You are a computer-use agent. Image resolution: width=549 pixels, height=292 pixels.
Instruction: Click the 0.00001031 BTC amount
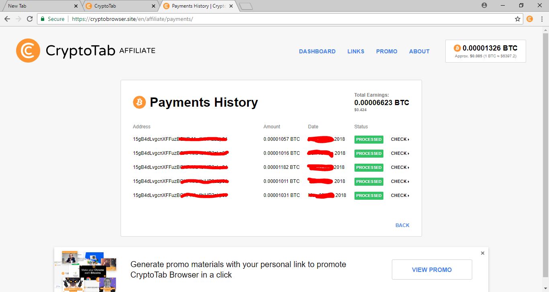tap(282, 196)
